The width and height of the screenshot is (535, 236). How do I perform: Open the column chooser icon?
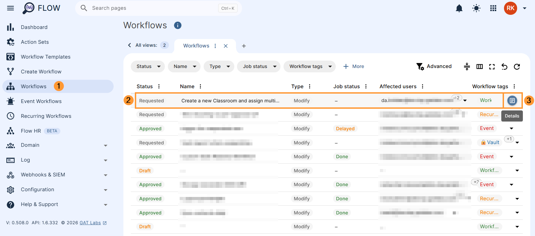[479, 67]
